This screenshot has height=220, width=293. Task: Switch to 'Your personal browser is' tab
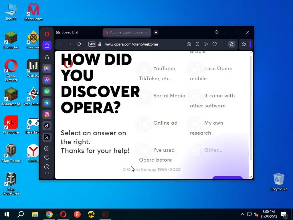[x=127, y=32]
